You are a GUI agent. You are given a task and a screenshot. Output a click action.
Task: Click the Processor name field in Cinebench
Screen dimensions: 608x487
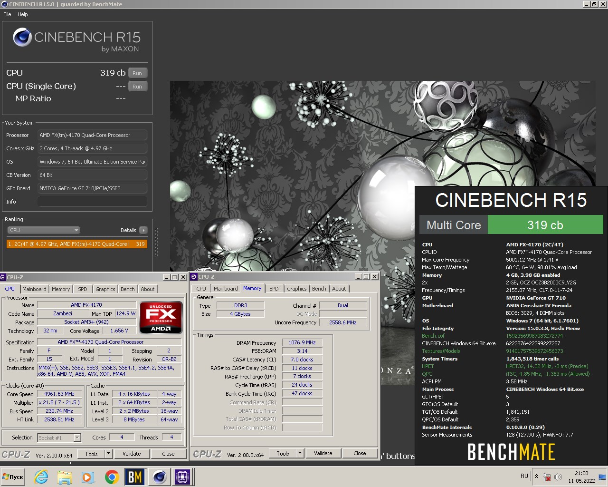pos(92,135)
